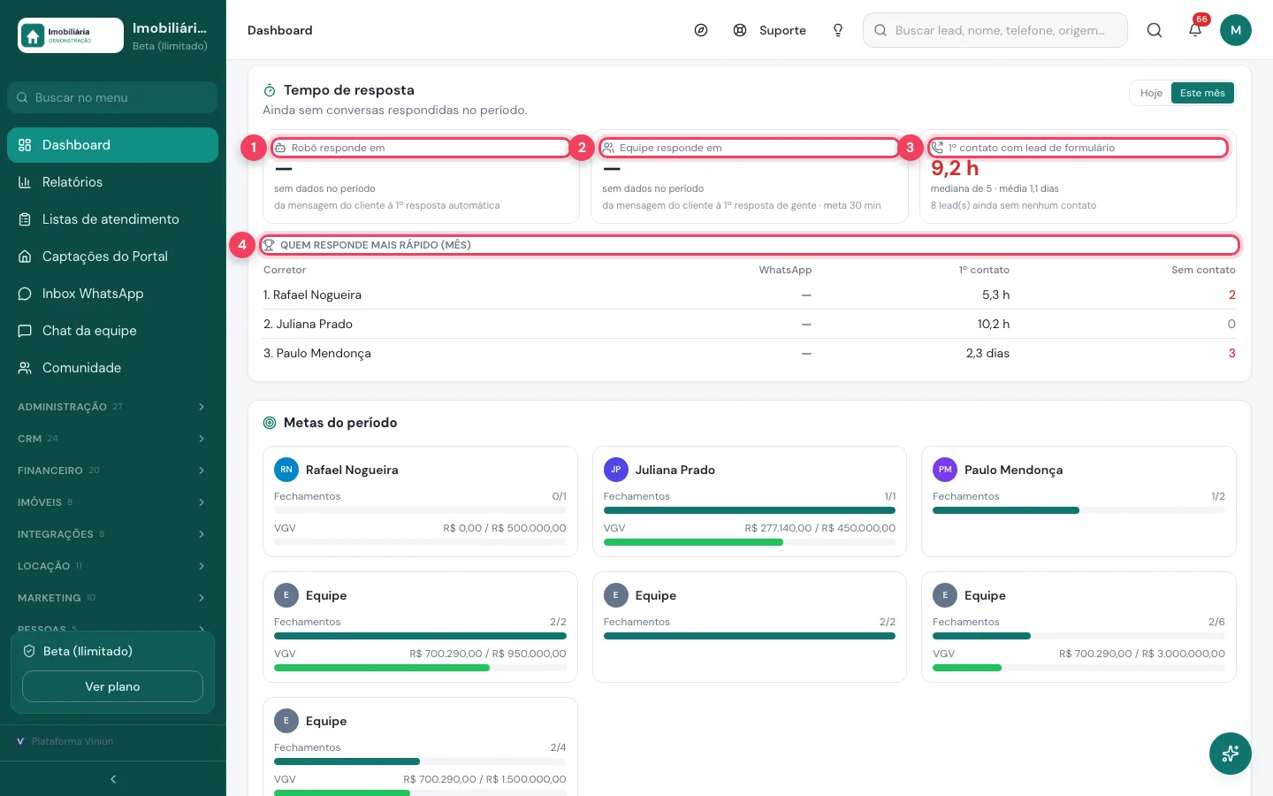
Task: Open the notifications bell
Action: point(1195,30)
